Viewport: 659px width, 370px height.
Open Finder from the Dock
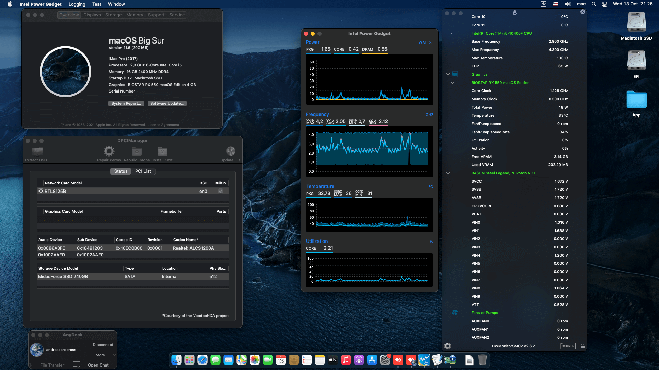tap(176, 360)
